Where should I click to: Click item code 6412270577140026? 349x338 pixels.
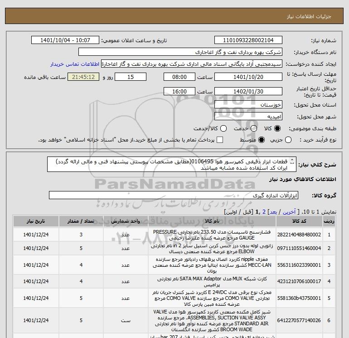coord(299,320)
